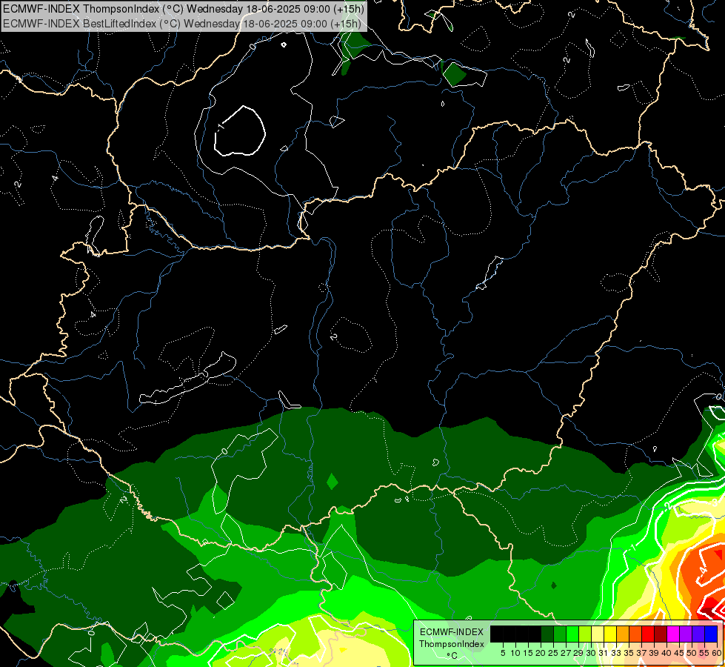Viewport: 725px width, 667px height.
Task: Click legend scale value 5
Action: [503, 653]
